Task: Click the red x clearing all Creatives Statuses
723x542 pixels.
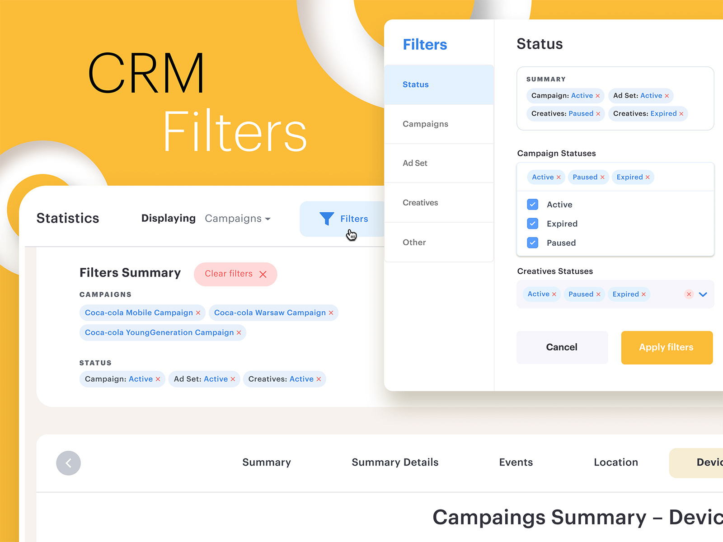Action: click(689, 294)
